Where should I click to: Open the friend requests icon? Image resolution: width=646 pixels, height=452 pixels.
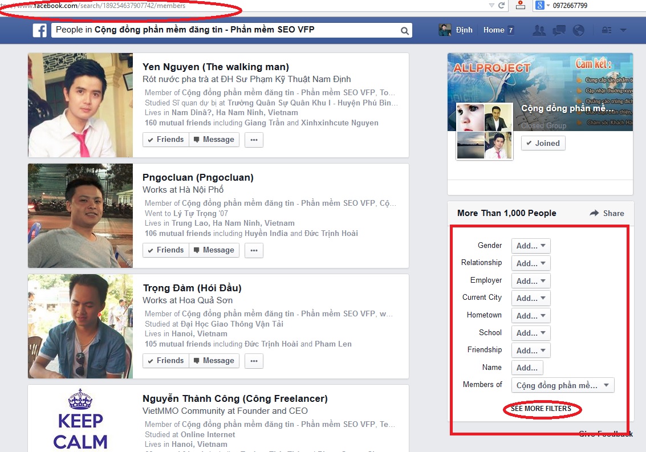point(539,30)
